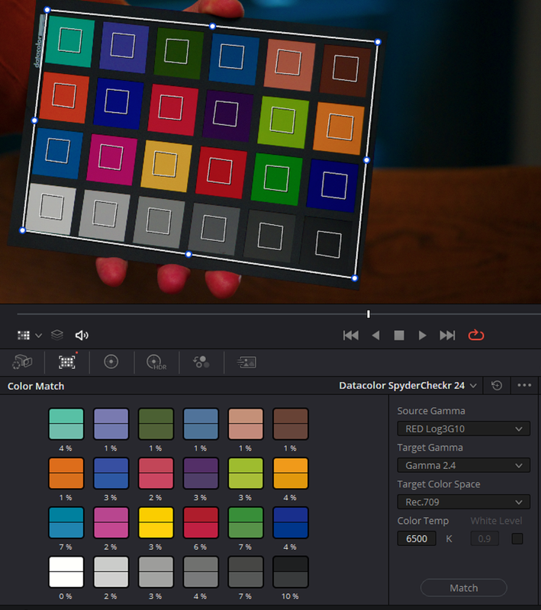The height and width of the screenshot is (610, 541).
Task: Click the viewer overlay mode grid icon
Action: coord(24,335)
